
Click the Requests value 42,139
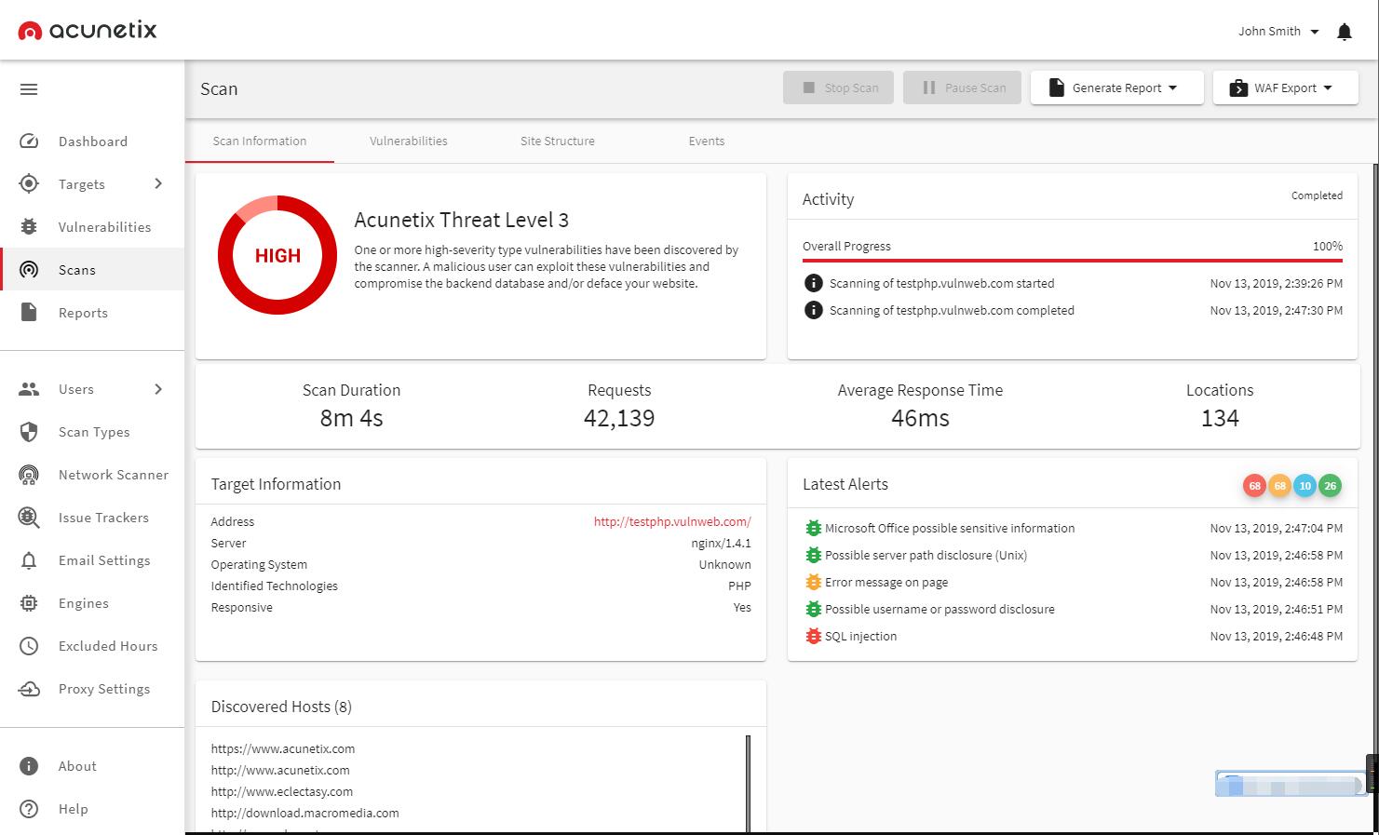[x=619, y=418]
